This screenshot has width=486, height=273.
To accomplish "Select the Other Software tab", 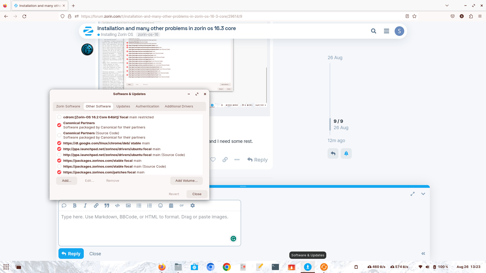I will tap(98, 106).
